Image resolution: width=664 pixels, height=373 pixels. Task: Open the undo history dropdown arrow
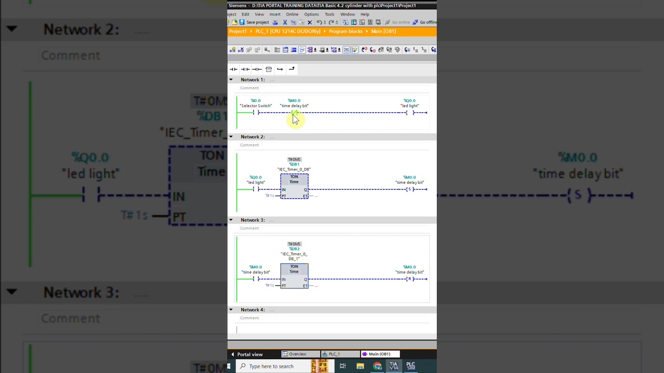[325, 22]
